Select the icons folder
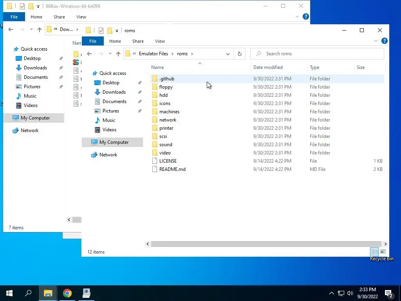The image size is (401, 301). click(164, 103)
